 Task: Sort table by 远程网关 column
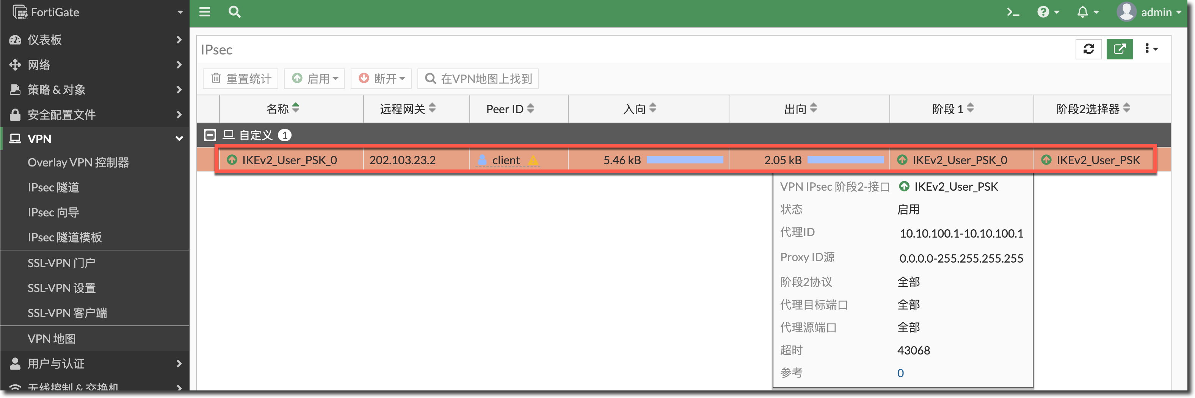pos(407,109)
